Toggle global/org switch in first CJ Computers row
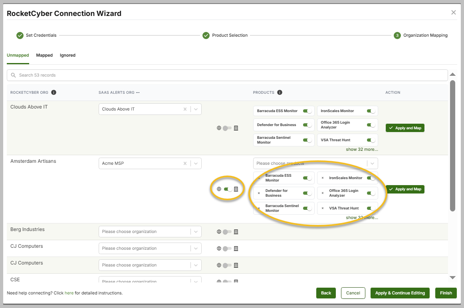464x308 pixels. (x=227, y=249)
